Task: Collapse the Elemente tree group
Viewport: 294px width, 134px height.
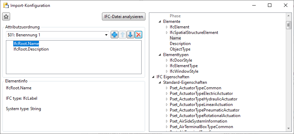Action: tap(160, 21)
